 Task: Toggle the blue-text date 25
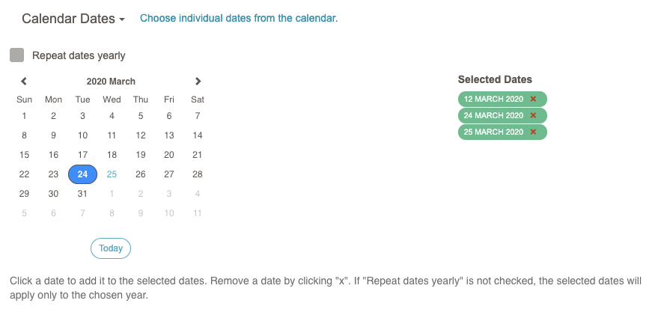112,174
